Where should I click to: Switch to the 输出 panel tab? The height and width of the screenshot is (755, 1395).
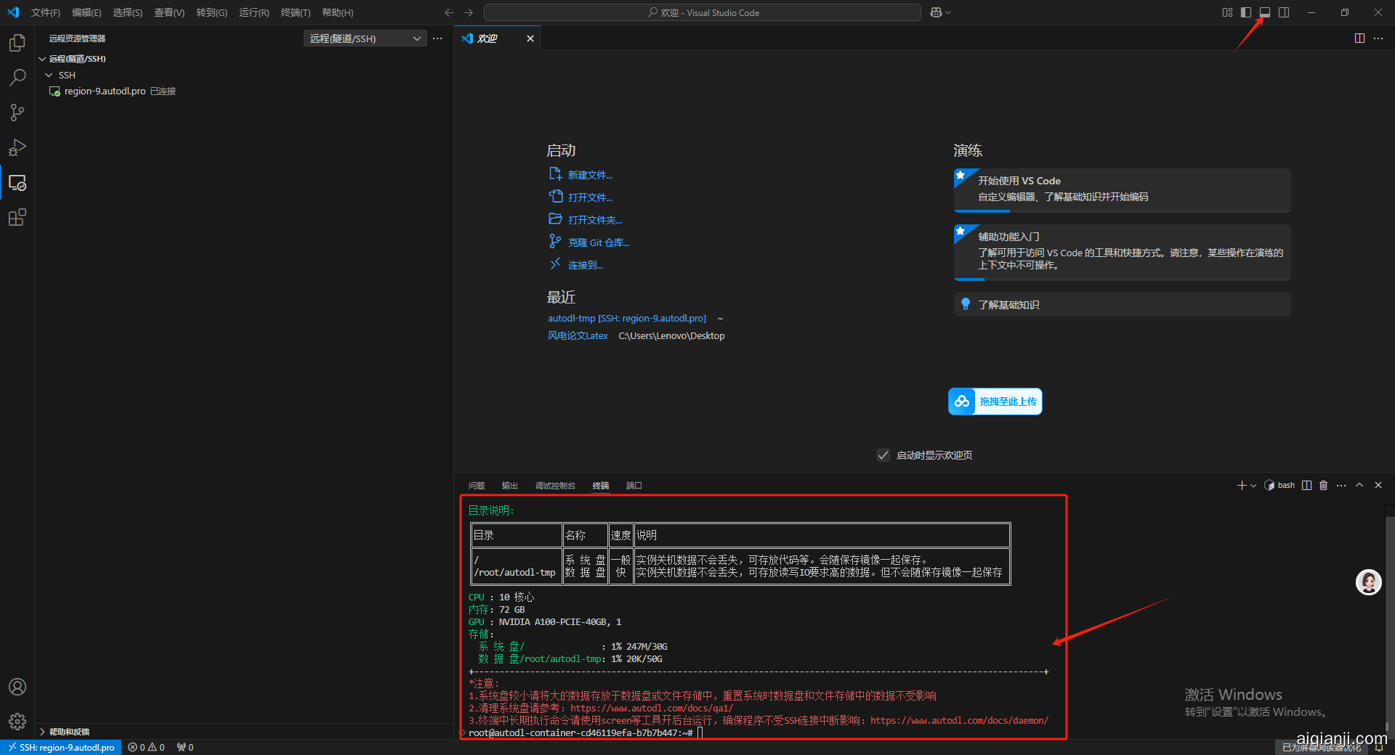coord(509,486)
